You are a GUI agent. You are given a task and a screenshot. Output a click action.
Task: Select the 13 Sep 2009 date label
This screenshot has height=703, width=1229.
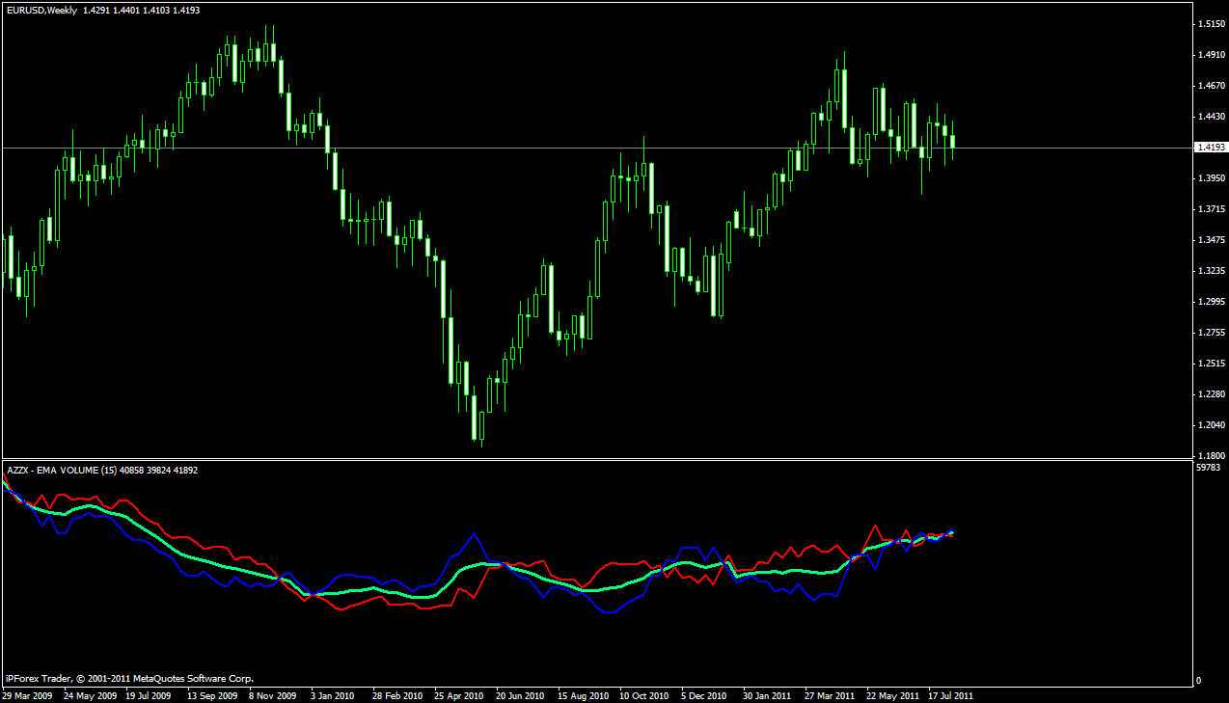212,695
